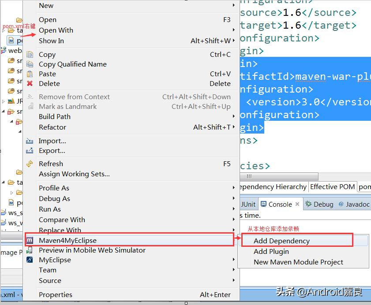Close the Console tab
371x305 pixels.
297,204
